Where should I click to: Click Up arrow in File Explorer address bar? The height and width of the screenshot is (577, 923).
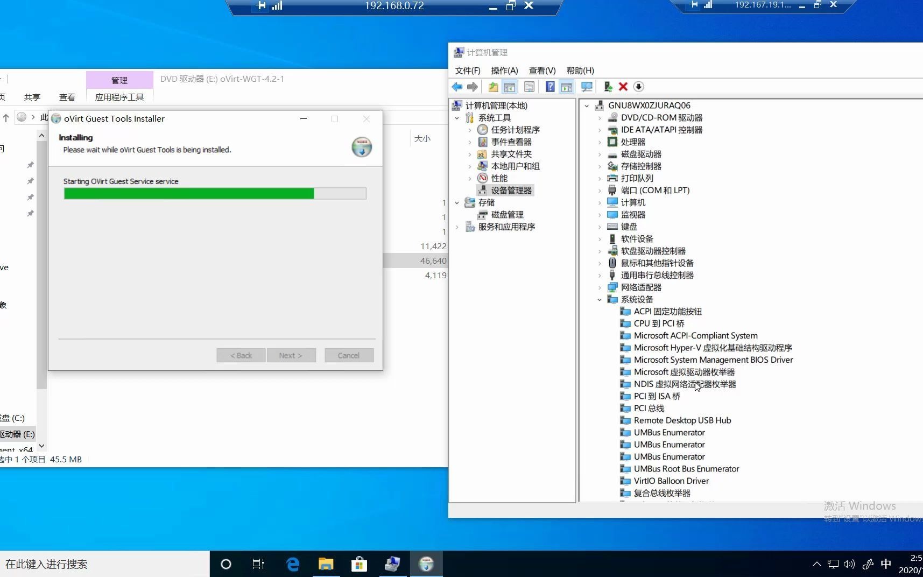tap(6, 117)
